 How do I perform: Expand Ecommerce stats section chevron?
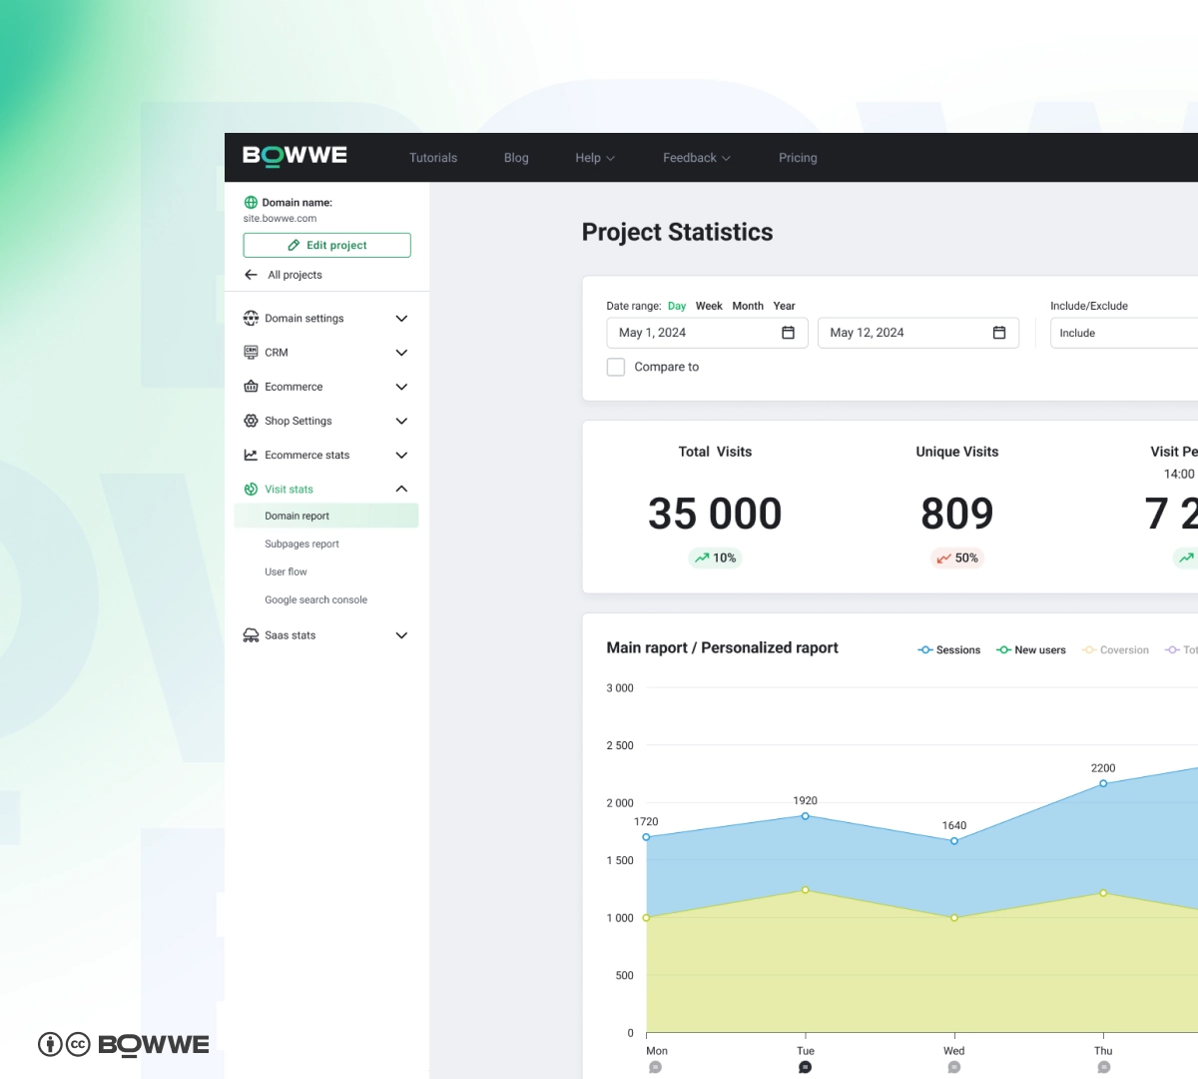pos(401,455)
